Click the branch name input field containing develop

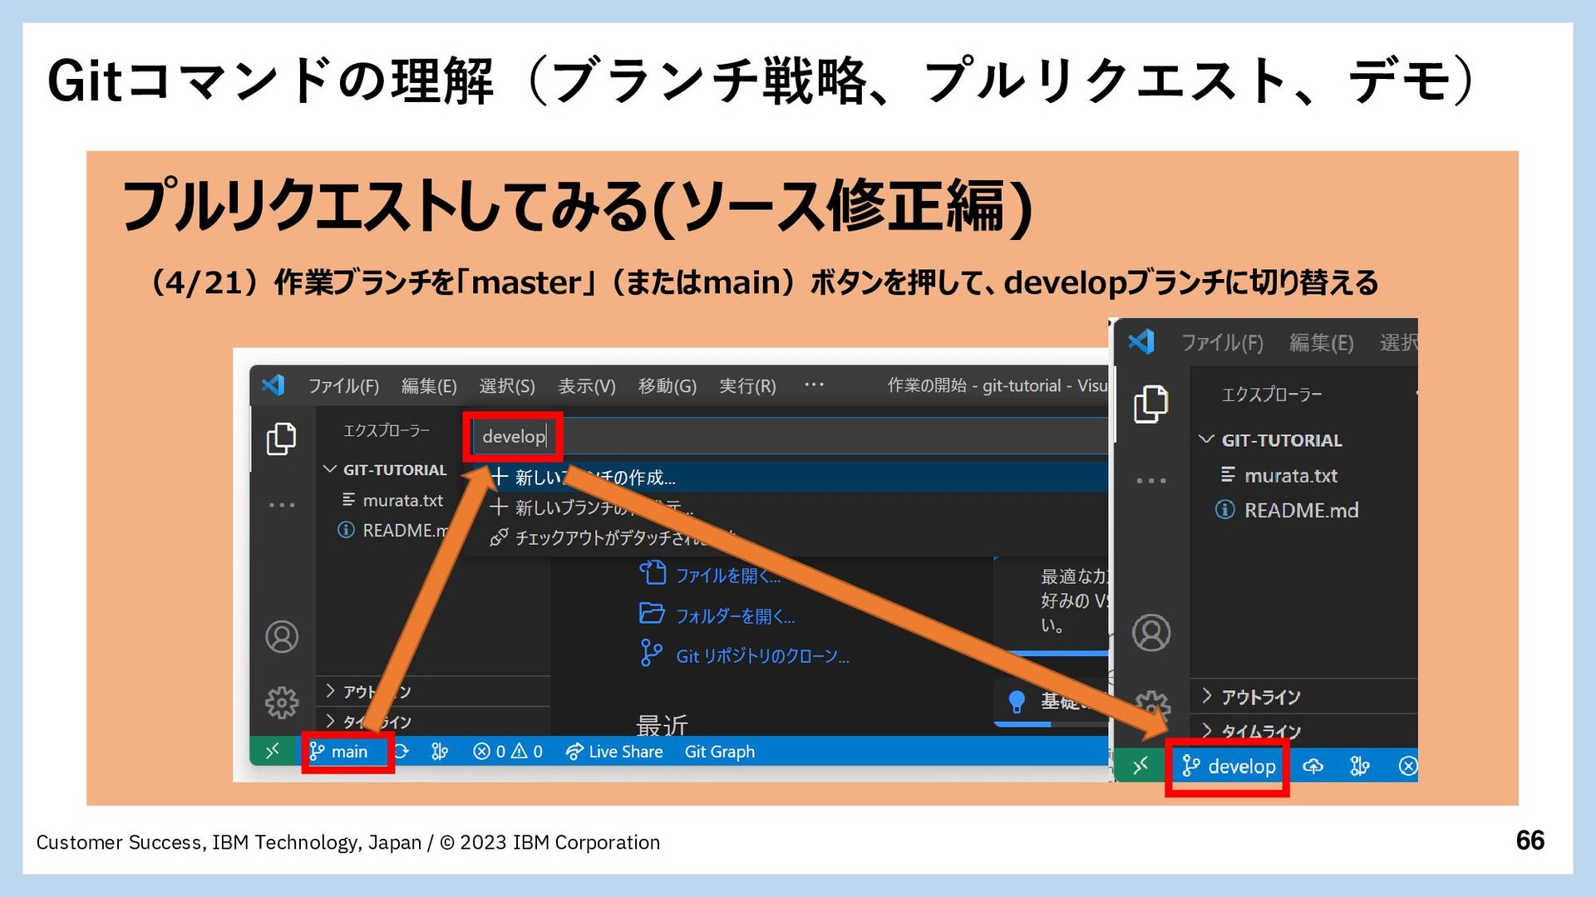(790, 436)
